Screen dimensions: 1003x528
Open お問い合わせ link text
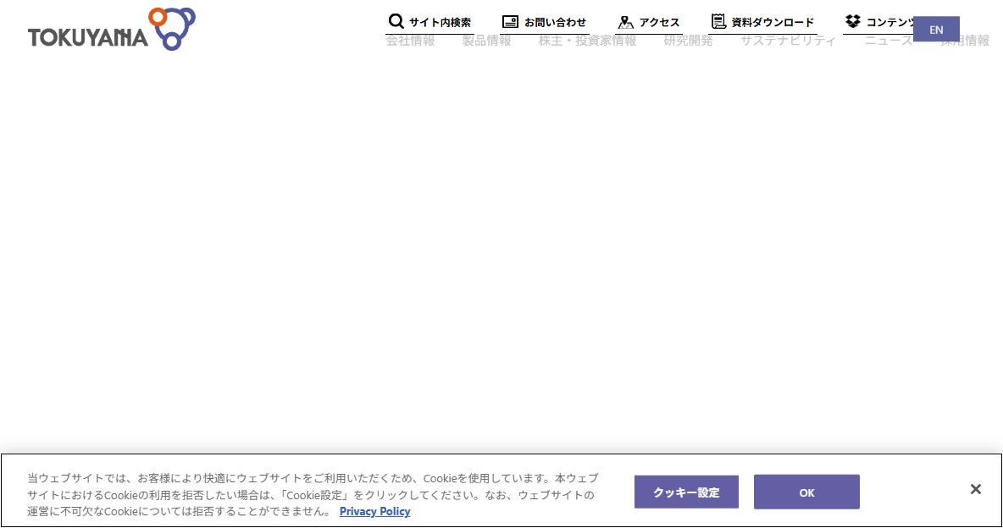555,22
